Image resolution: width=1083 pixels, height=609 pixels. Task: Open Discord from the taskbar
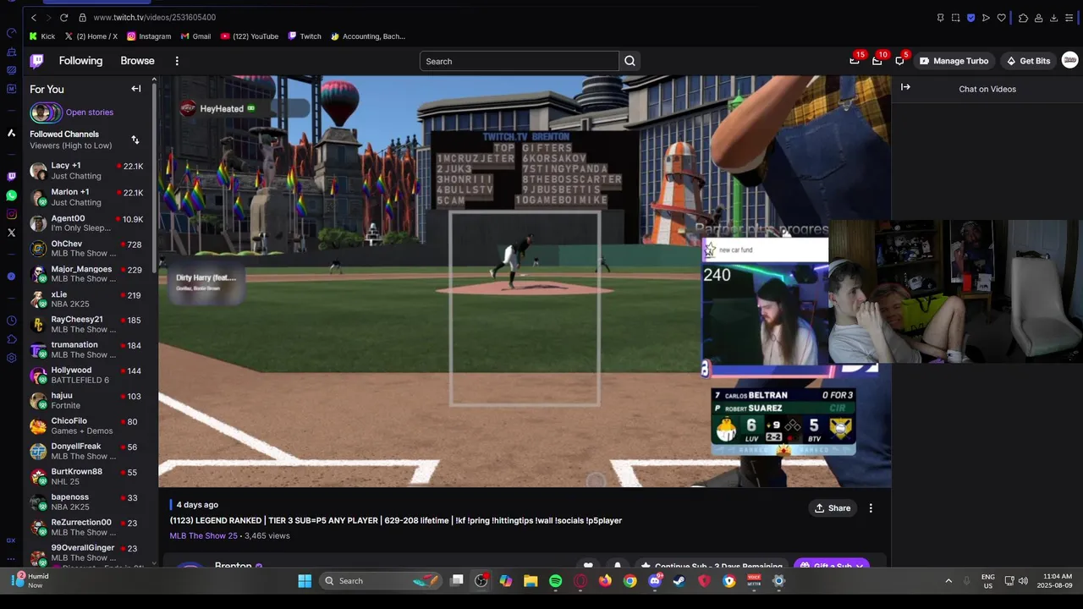point(655,581)
